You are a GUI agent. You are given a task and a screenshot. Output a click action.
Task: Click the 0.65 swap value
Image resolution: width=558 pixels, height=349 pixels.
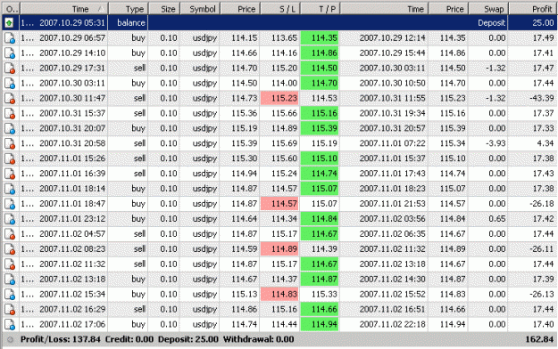point(497,219)
